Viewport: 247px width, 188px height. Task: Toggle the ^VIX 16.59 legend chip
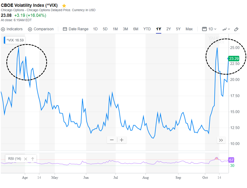coord(14,40)
